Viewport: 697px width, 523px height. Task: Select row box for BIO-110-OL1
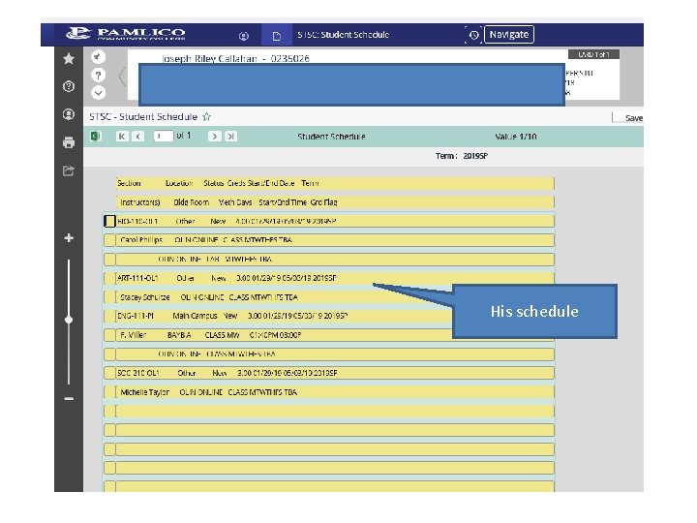[109, 221]
